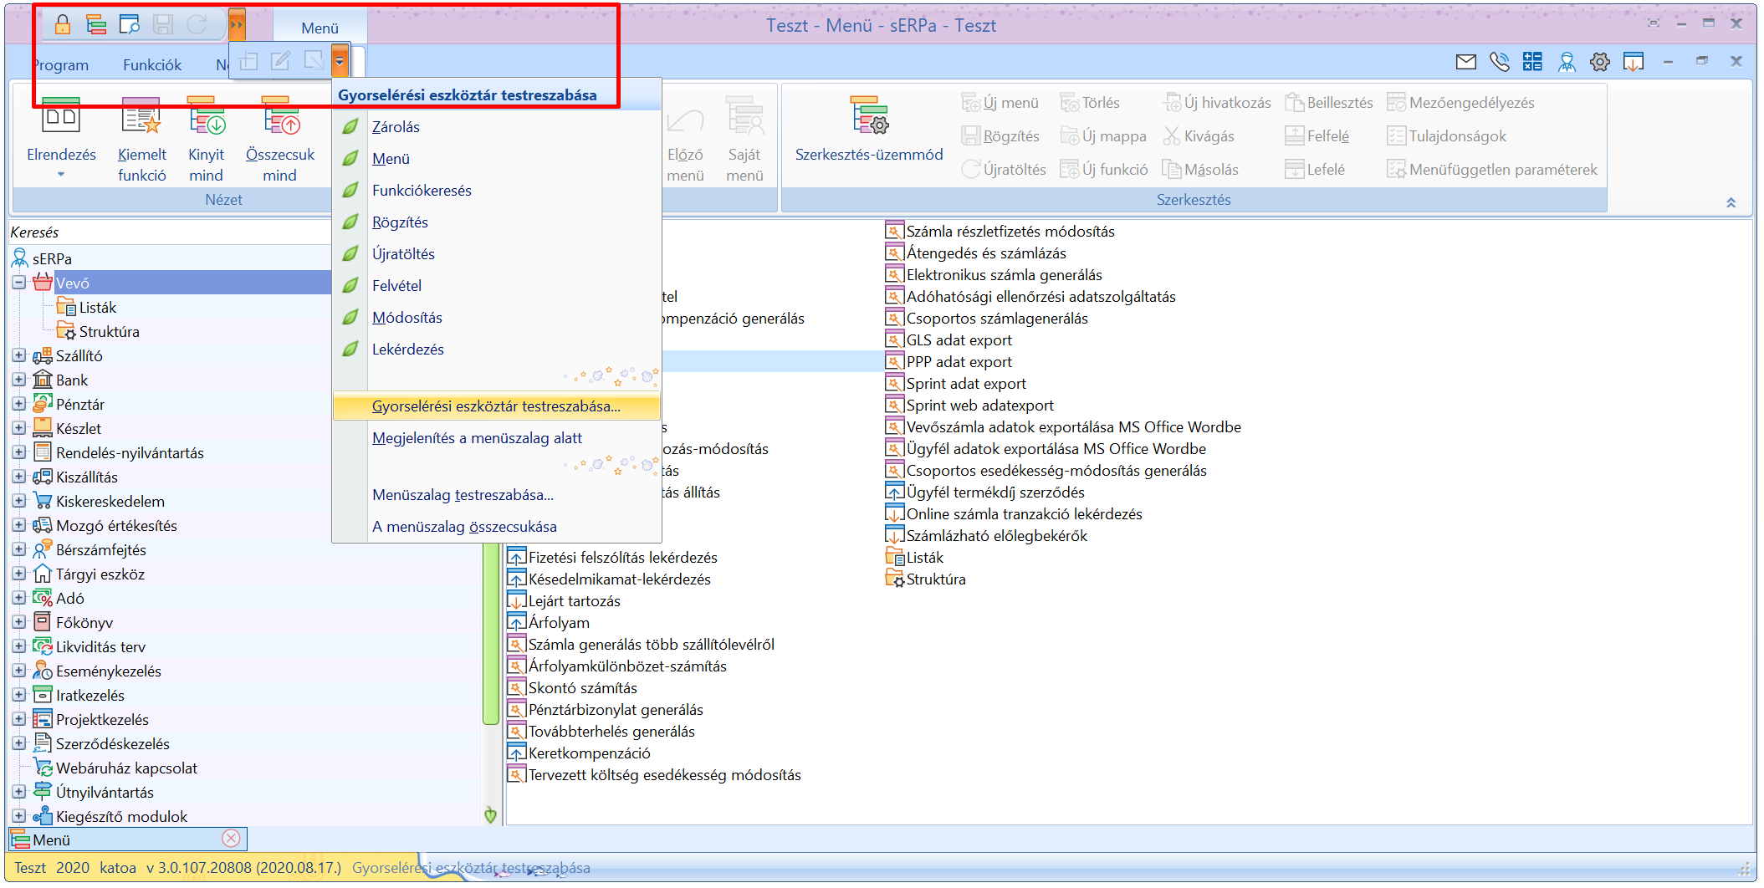Close the Menü tab at the bottom
This screenshot has height=888, width=1764.
coord(232,839)
